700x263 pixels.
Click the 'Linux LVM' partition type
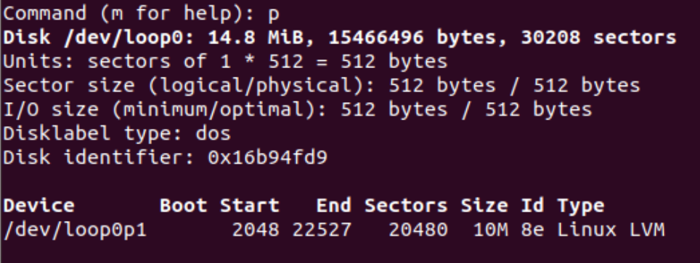point(611,230)
